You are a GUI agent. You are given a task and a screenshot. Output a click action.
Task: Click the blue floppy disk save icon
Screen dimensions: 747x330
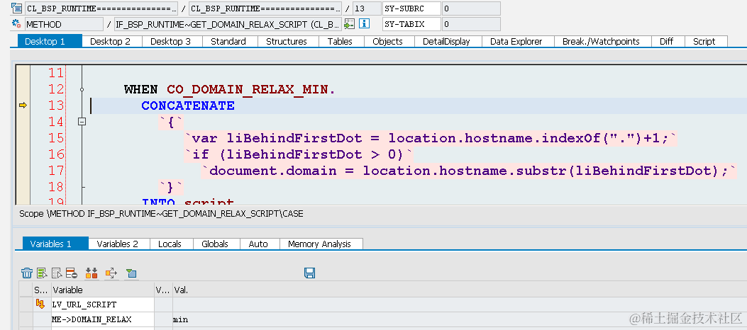[x=310, y=273]
